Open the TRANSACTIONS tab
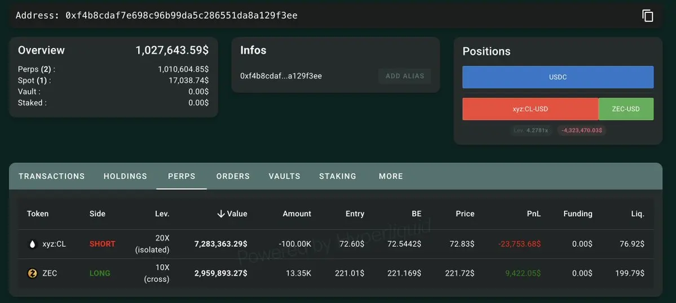Viewport: 676px width, 303px height. (52, 176)
